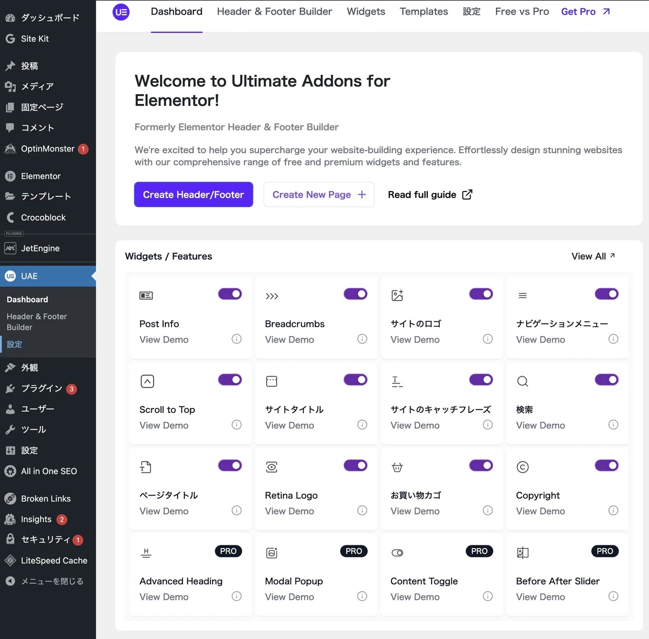Image resolution: width=649 pixels, height=639 pixels.
Task: Open info icon for Copyright widget
Action: point(613,510)
